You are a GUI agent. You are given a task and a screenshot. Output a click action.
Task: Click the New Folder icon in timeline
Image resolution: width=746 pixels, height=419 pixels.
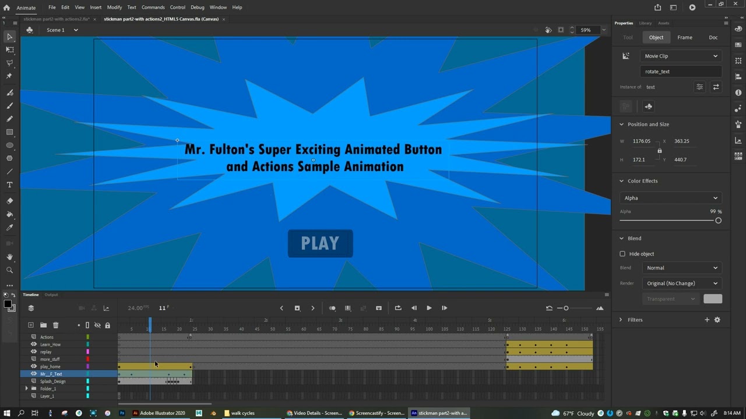pyautogui.click(x=43, y=325)
